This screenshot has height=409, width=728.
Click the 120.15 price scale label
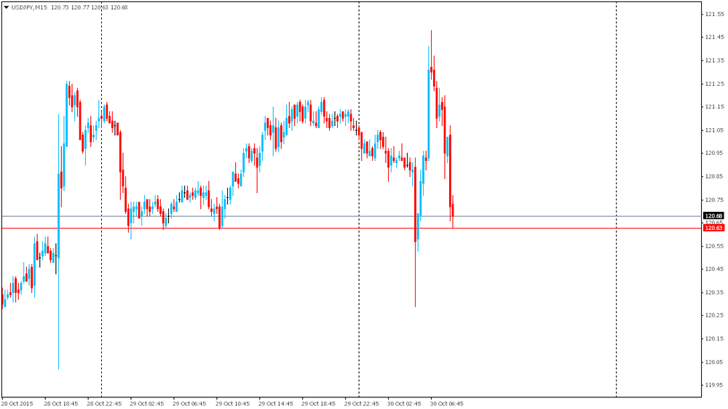click(x=715, y=338)
